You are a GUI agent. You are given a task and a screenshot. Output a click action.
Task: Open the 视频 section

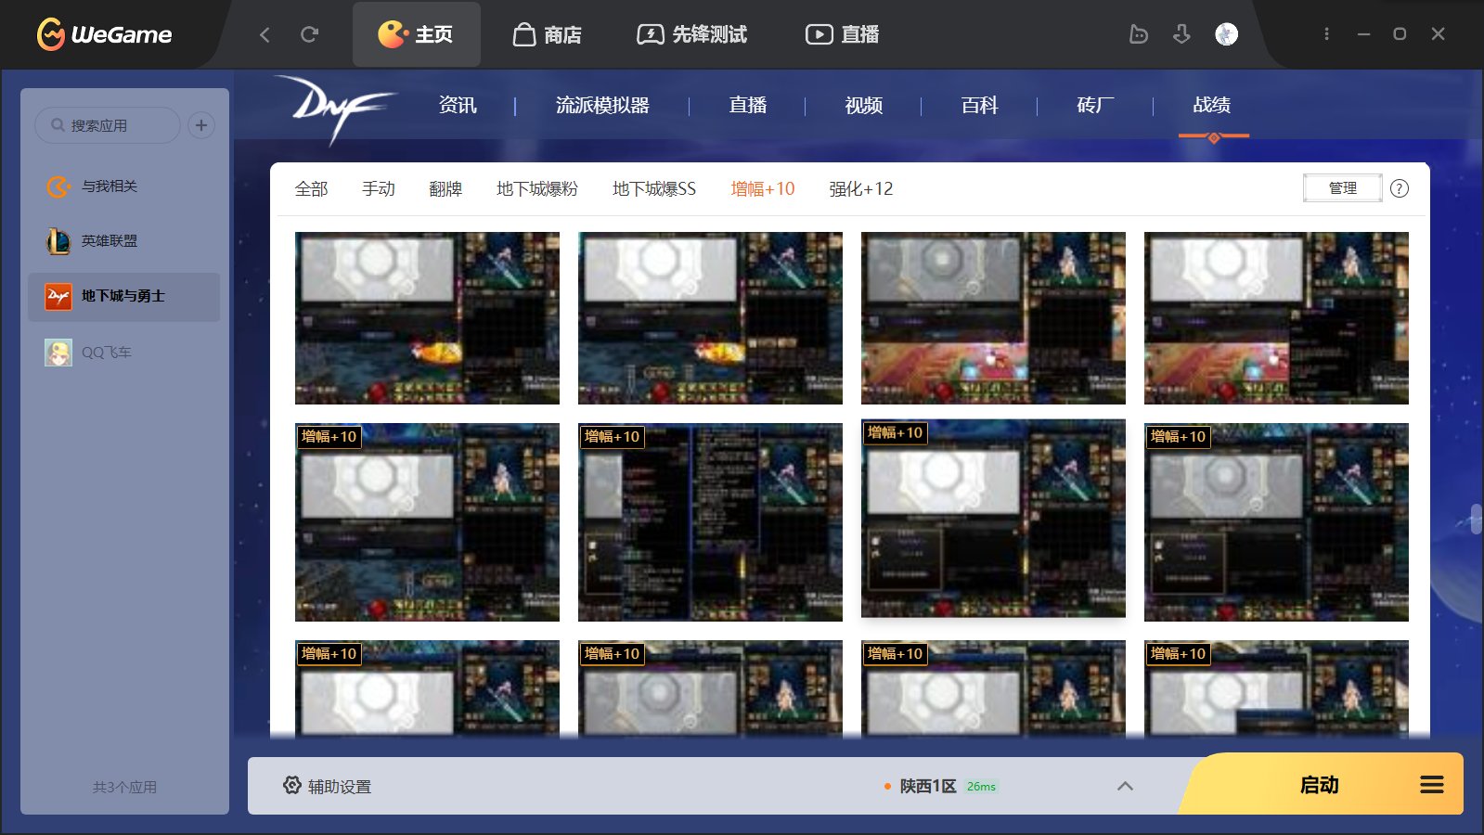pos(864,106)
